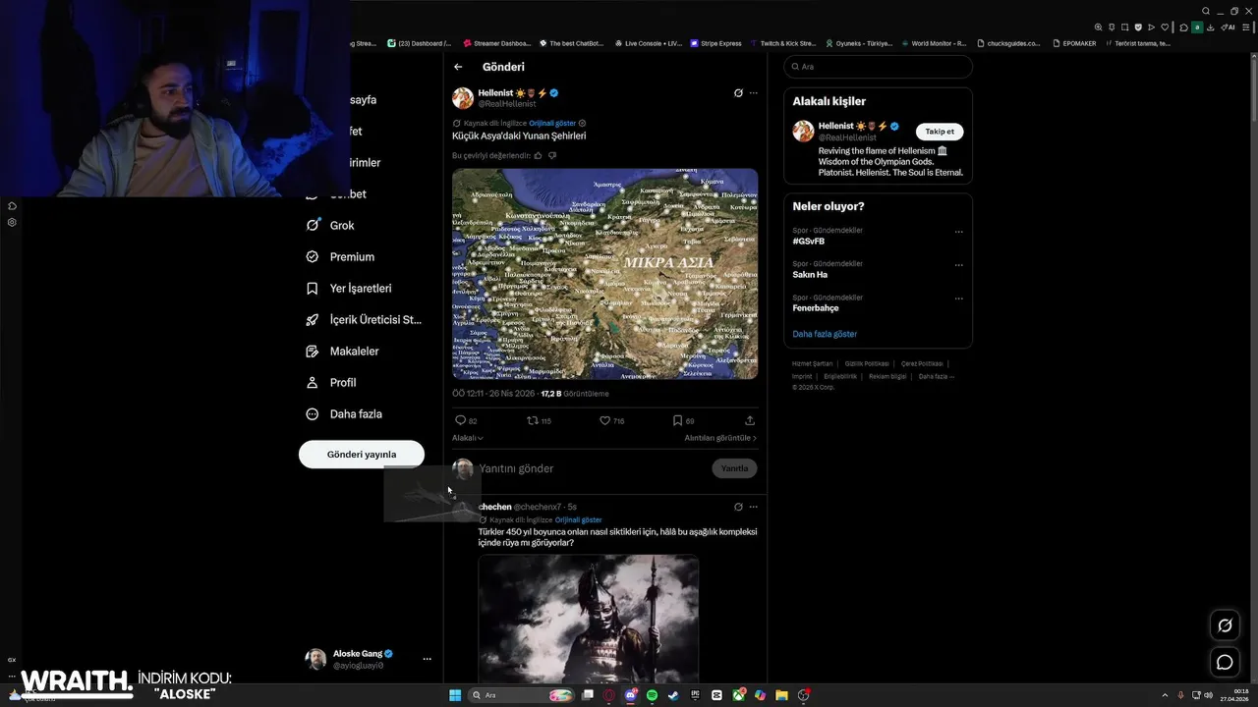Open Steam from the taskbar

coord(673,695)
